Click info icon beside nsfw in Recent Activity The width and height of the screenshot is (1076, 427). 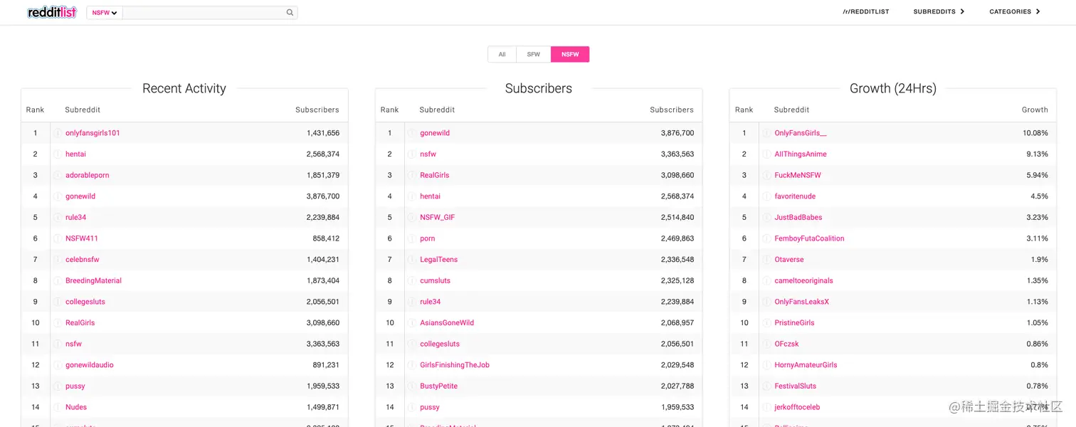(58, 344)
